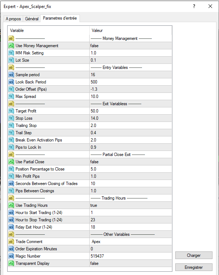Toggle the Use Money Management false value

click(130, 46)
